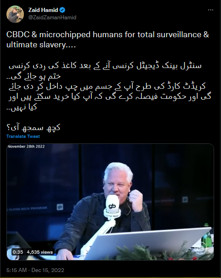This screenshot has height=278, width=221.
Task: Play the embedded video
Action: tap(110, 202)
